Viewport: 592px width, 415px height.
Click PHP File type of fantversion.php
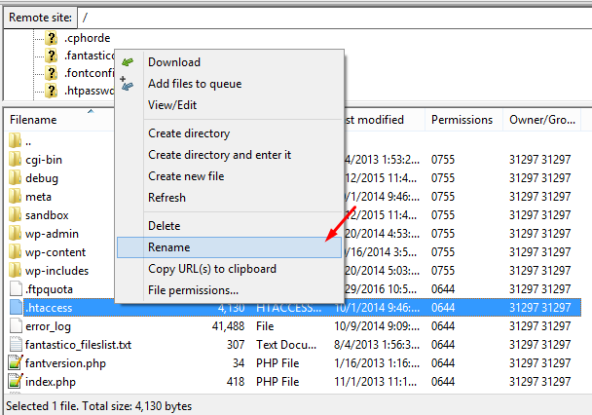(277, 363)
